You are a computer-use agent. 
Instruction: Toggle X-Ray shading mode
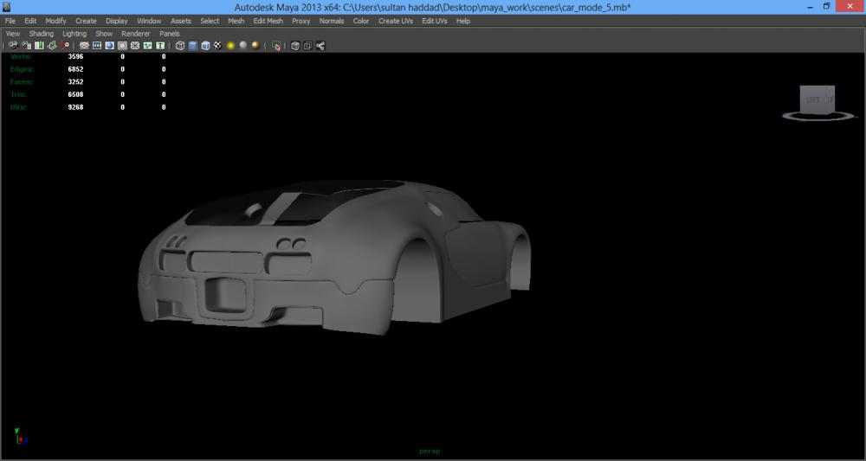(x=295, y=46)
